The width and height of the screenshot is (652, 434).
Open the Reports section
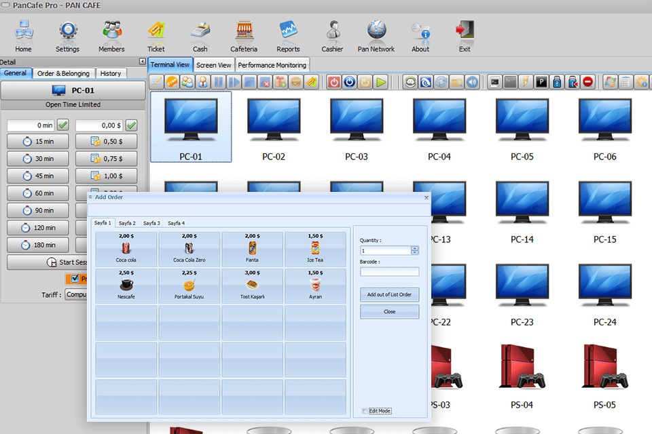point(288,36)
